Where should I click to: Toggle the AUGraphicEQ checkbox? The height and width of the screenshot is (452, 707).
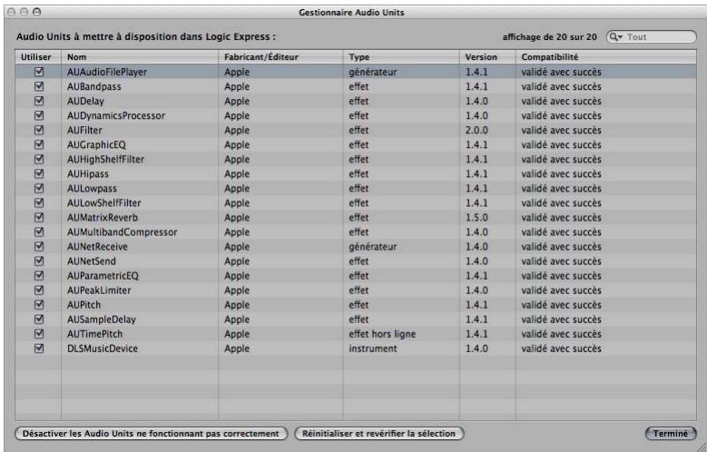click(x=39, y=144)
